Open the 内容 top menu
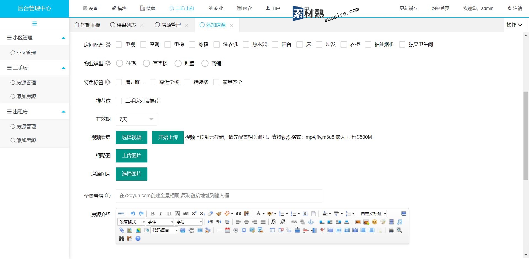Image resolution: width=529 pixels, height=259 pixels. pos(244,9)
